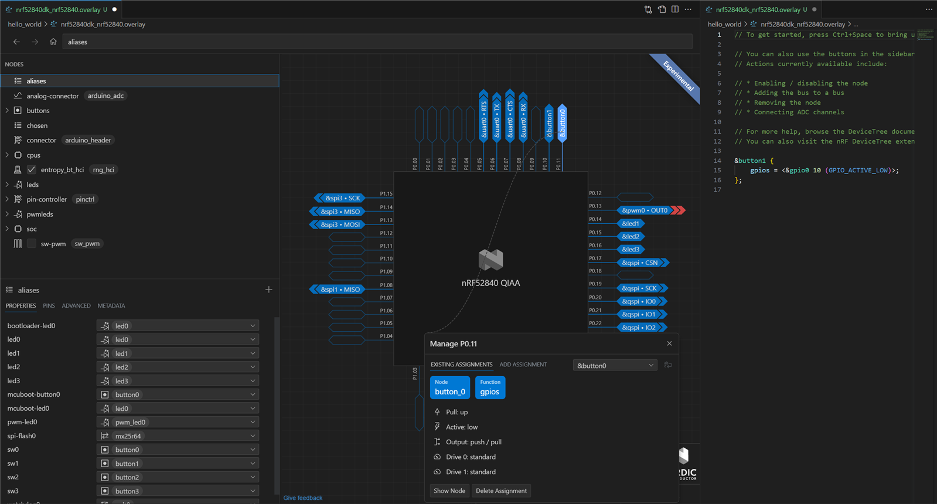This screenshot has height=504, width=937.
Task: Click the open file icon in editor toolbar
Action: tap(662, 9)
